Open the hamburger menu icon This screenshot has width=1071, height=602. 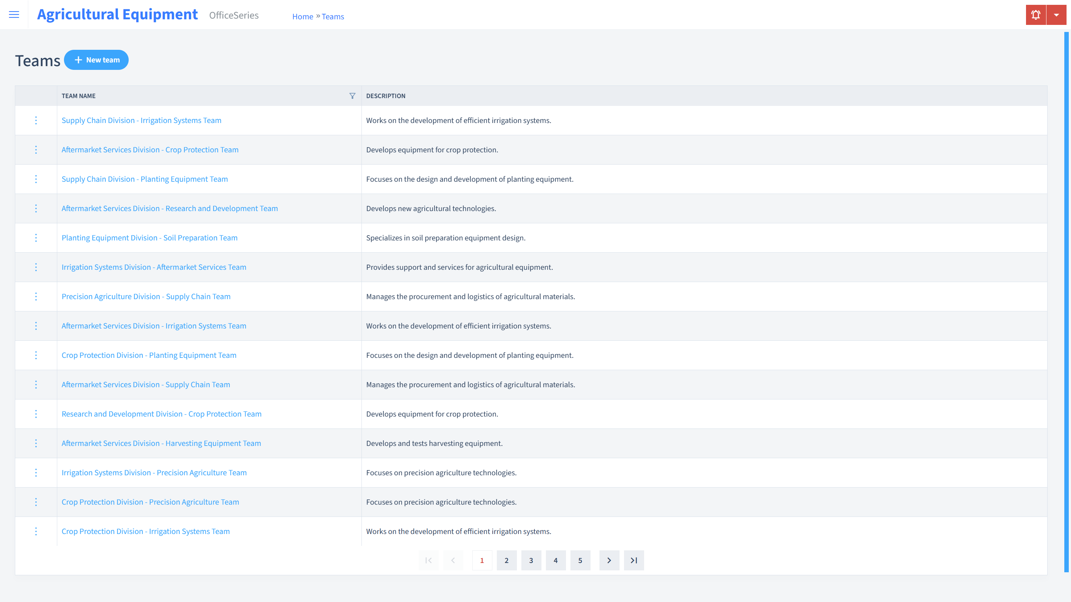(x=14, y=15)
